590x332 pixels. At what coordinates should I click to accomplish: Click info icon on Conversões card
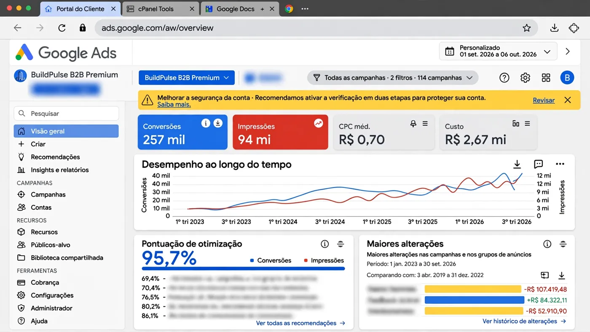(206, 123)
